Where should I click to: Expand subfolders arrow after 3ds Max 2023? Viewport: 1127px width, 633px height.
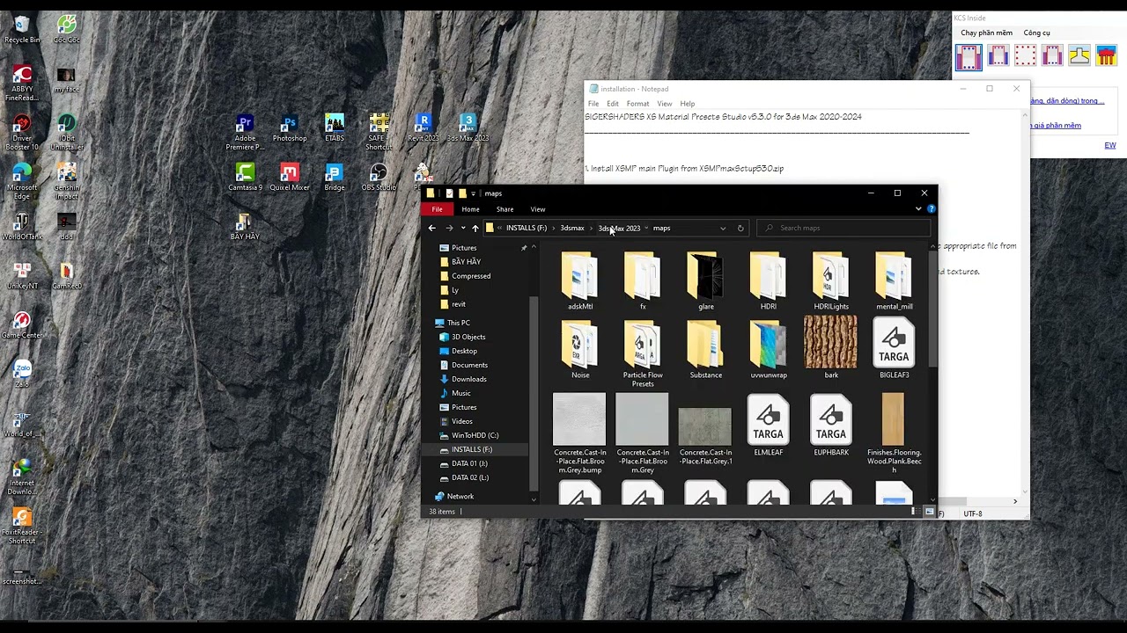[x=646, y=228]
